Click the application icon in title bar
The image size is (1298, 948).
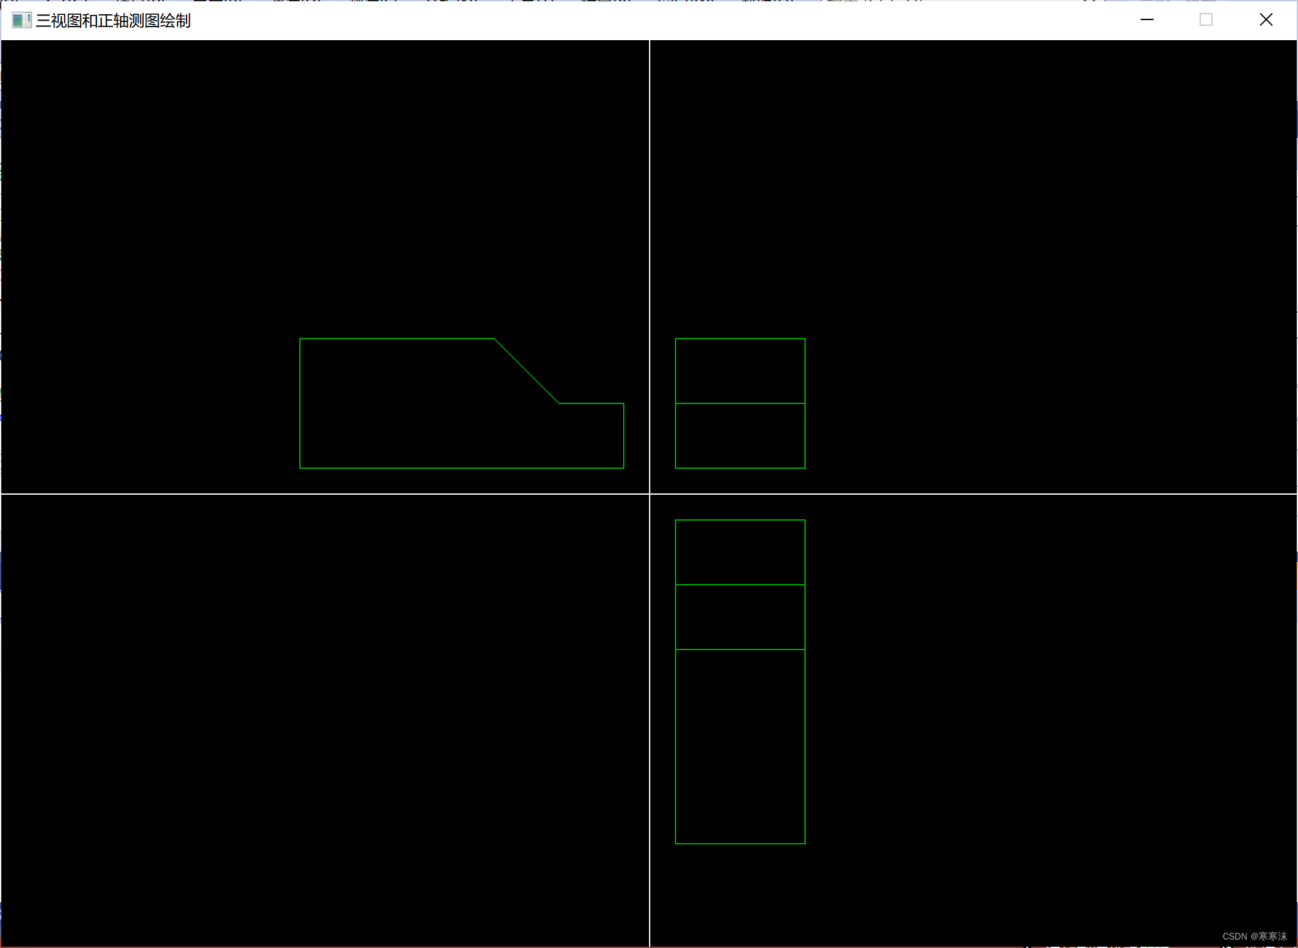(21, 21)
